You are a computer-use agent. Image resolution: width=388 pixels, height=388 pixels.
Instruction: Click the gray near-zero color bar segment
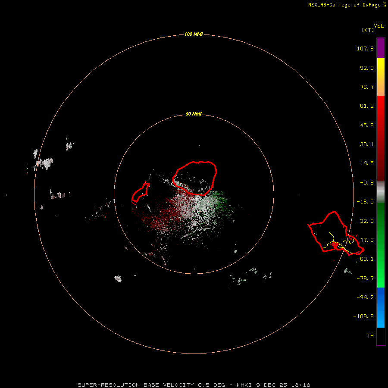(x=381, y=192)
